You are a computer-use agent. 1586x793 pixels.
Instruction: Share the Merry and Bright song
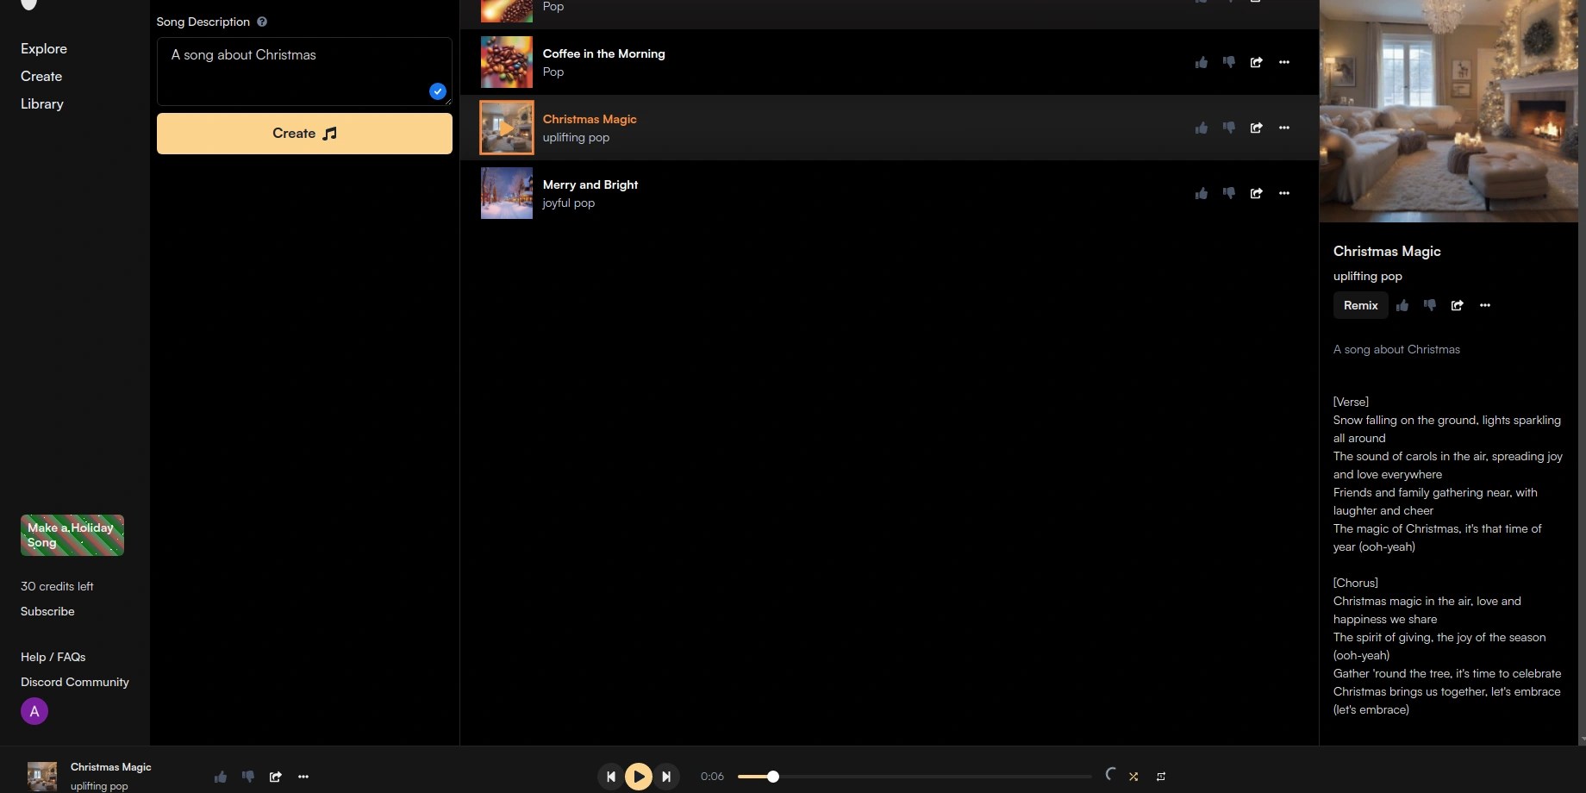coord(1257,193)
